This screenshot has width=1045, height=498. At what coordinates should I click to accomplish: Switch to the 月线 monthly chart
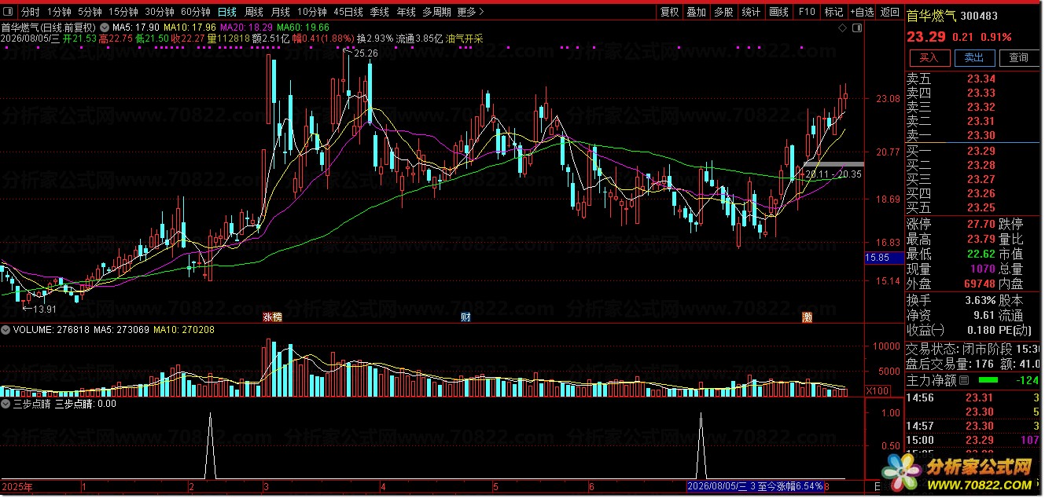(x=281, y=12)
